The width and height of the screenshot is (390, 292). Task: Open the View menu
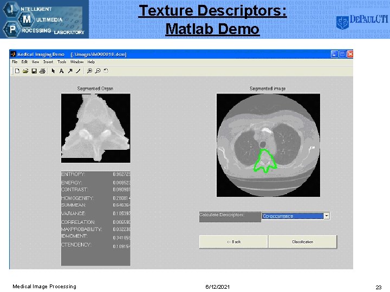click(x=35, y=62)
